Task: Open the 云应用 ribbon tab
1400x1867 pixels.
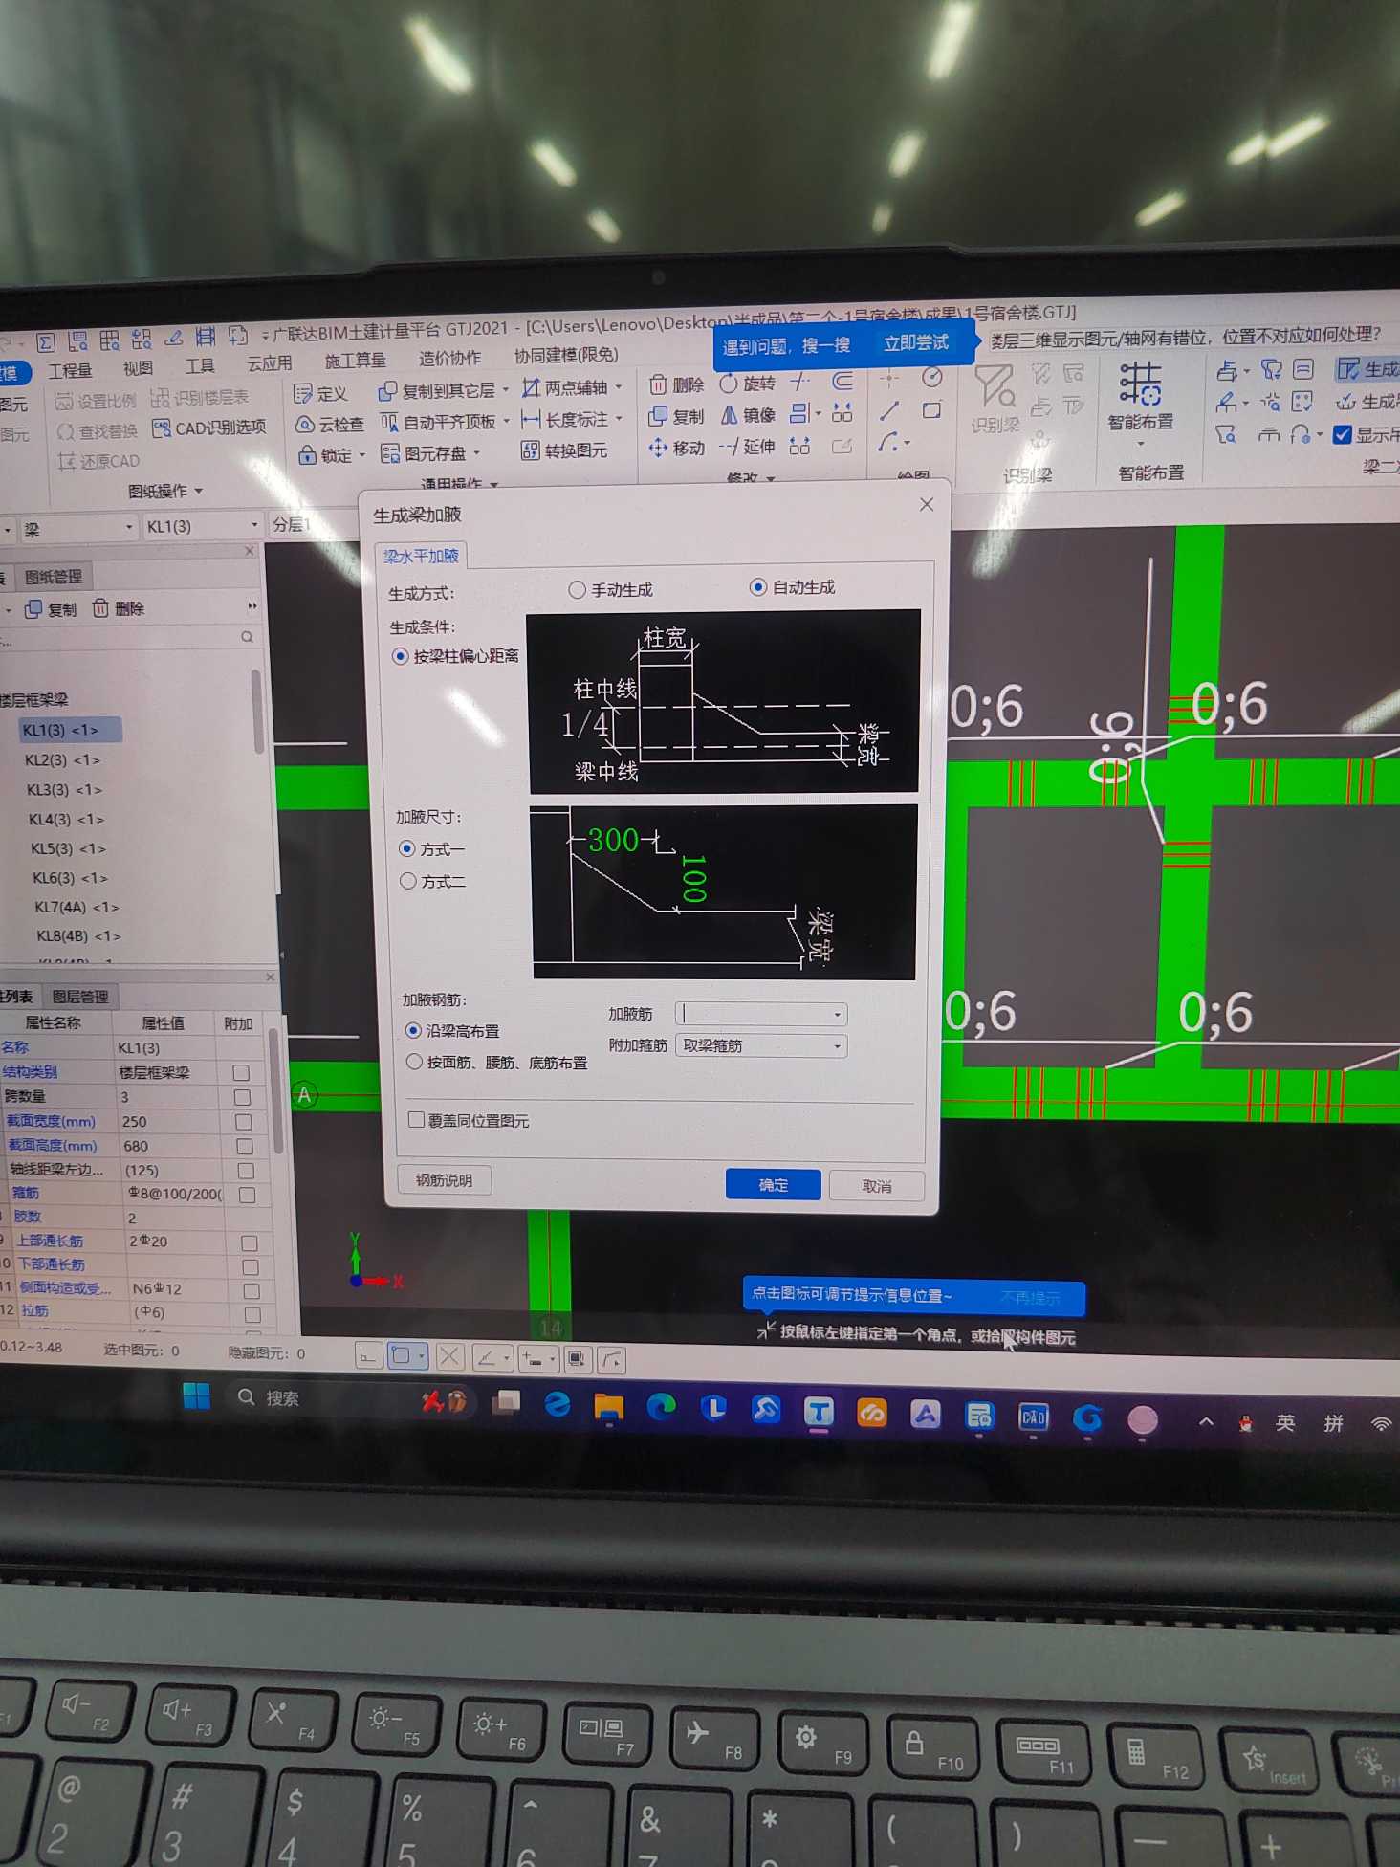Action: [x=270, y=363]
